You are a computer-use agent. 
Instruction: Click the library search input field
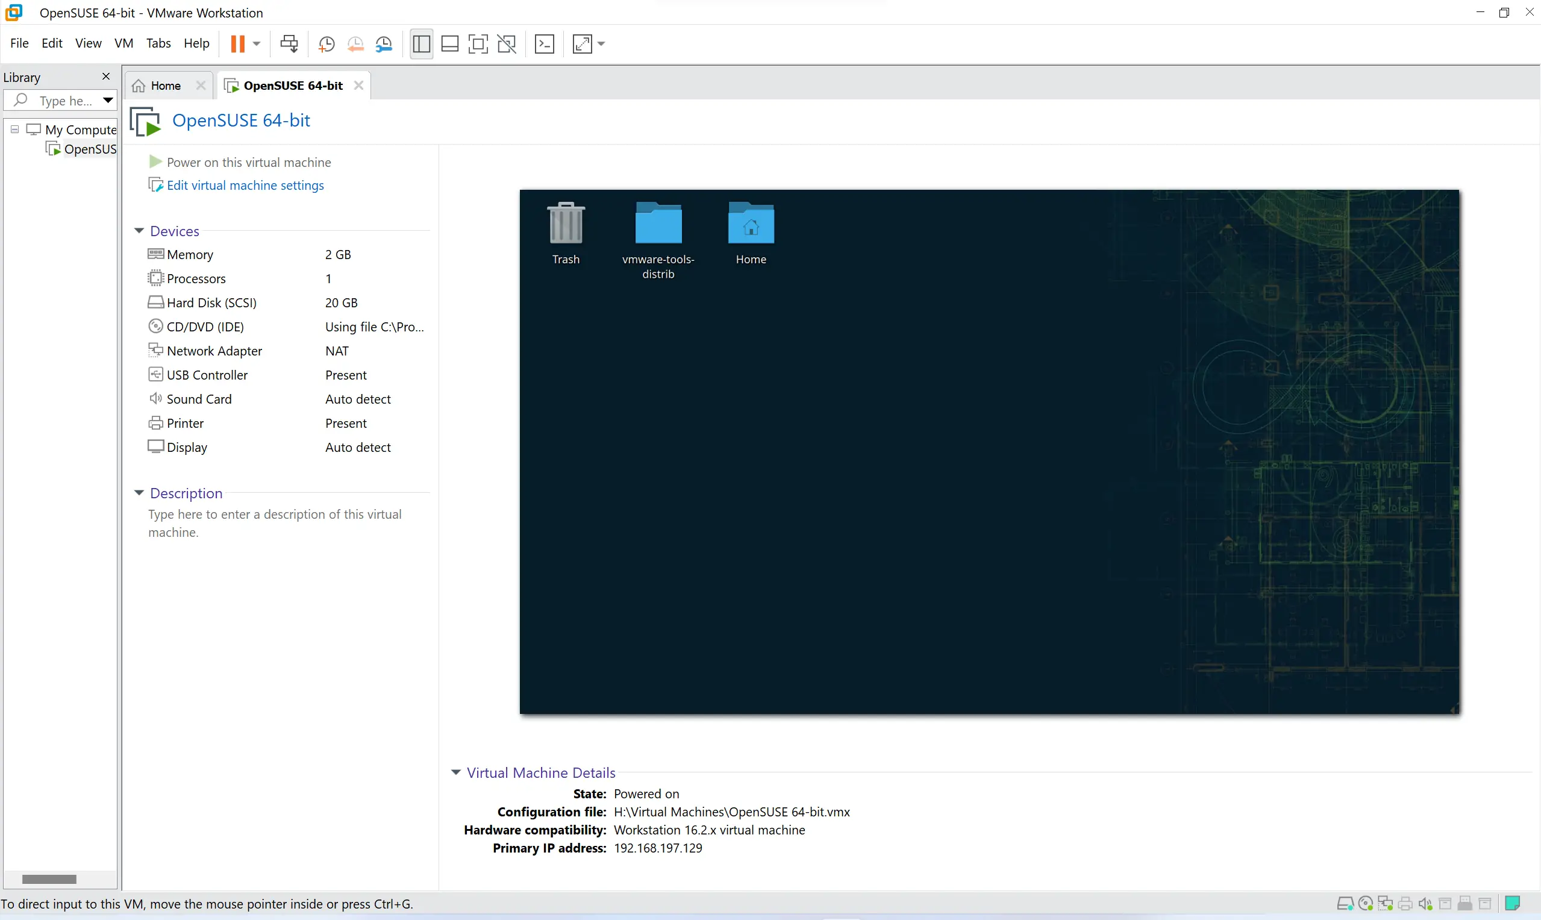click(x=65, y=101)
